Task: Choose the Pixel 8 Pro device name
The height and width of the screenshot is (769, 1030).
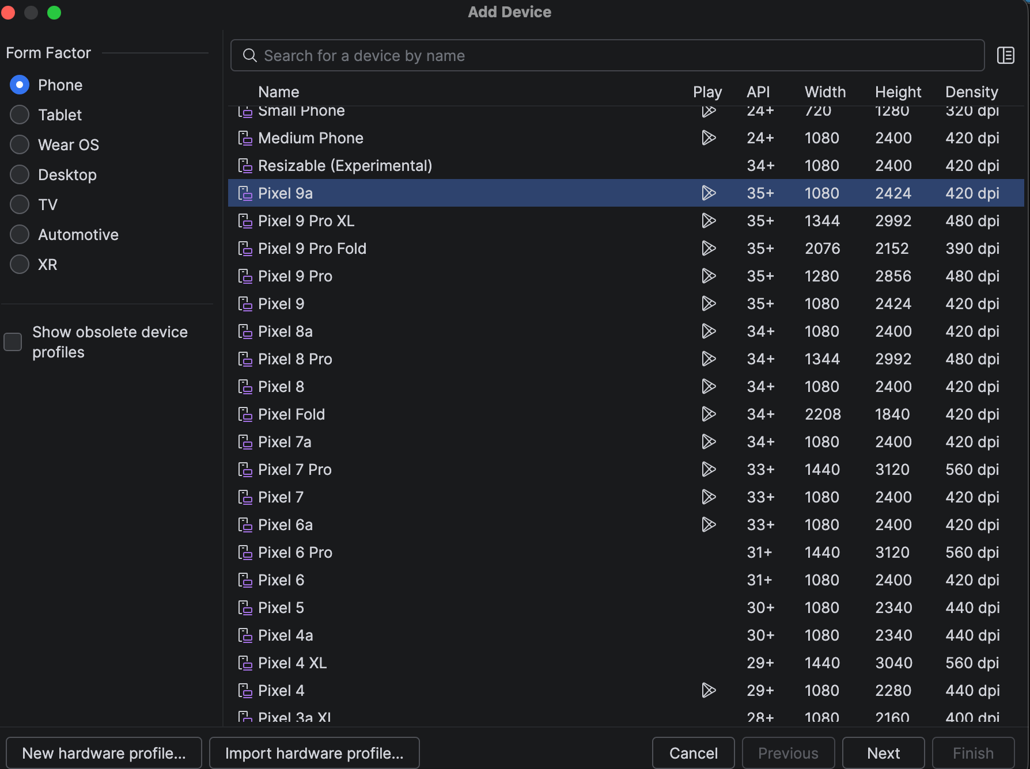Action: pyautogui.click(x=295, y=359)
